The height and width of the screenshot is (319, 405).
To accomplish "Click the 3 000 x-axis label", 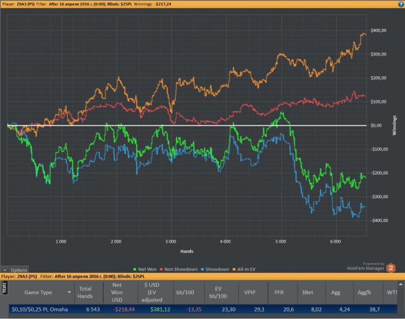I will click(171, 242).
